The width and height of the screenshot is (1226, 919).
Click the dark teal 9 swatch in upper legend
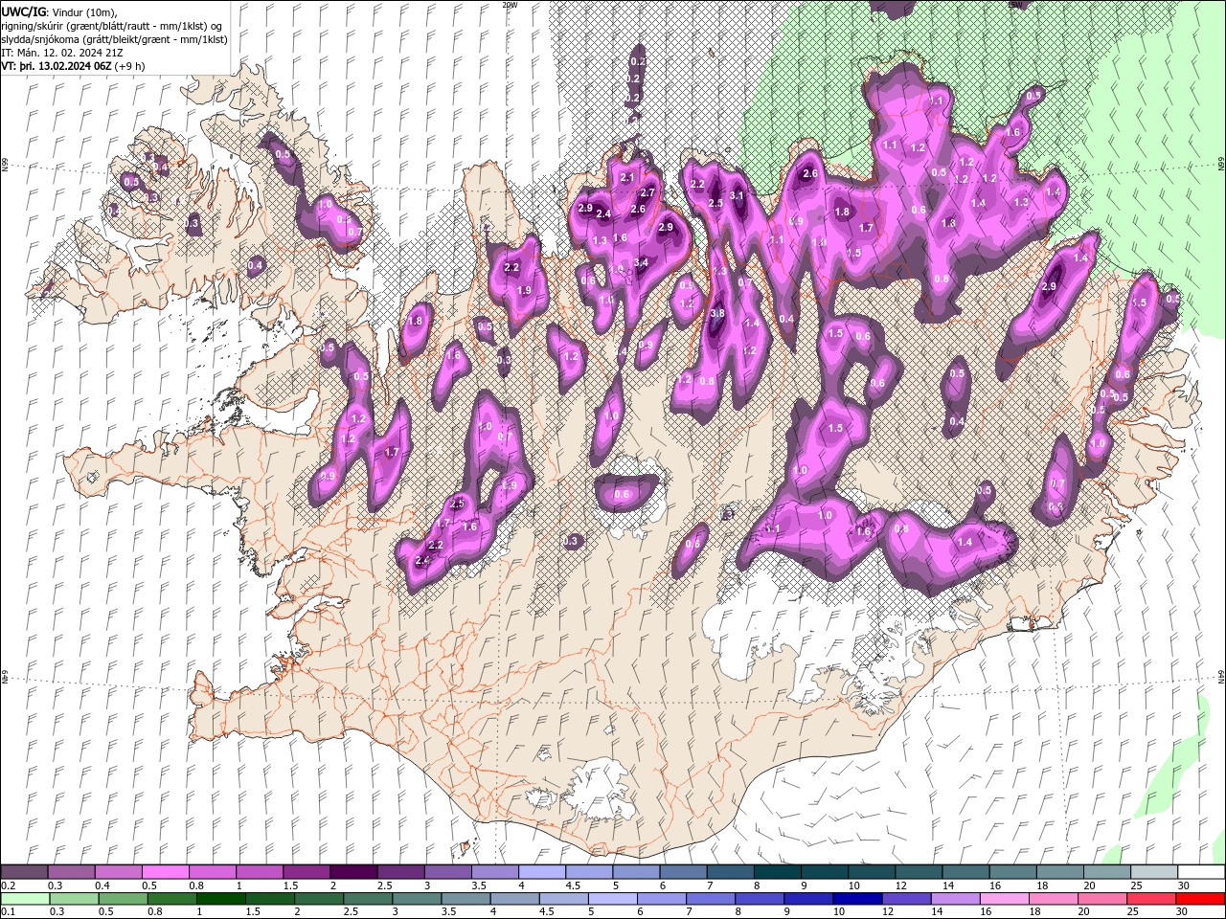tap(825, 872)
